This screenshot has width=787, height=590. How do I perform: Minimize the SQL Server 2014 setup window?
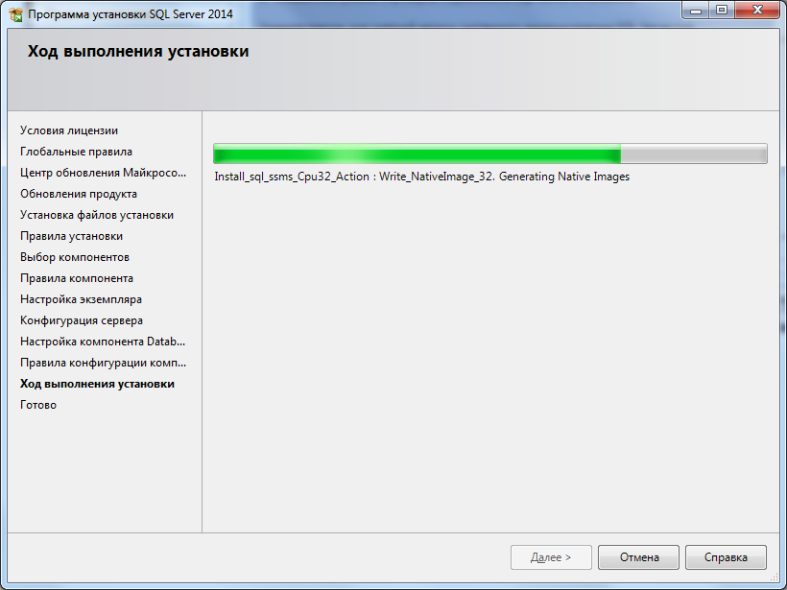(695, 11)
